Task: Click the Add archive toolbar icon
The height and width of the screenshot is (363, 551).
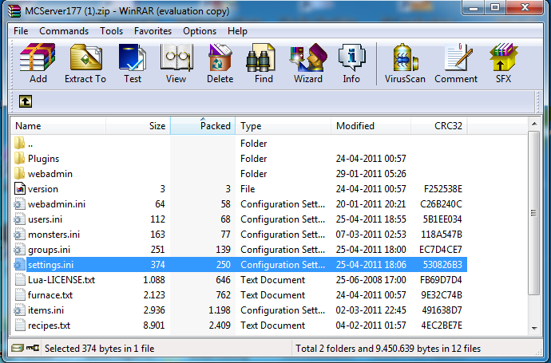Action: (x=38, y=63)
